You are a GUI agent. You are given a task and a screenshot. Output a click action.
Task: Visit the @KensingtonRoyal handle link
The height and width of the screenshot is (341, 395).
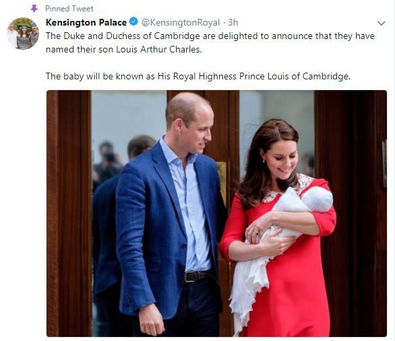(181, 22)
